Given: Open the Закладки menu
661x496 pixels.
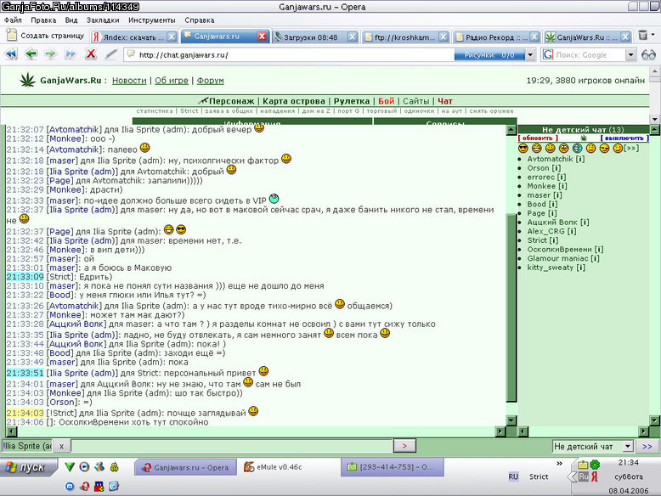Looking at the screenshot, I should click(x=103, y=20).
